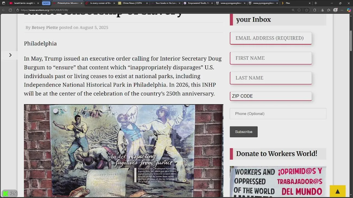
Task: Reload the page with the refresh icon
Action: [10, 10]
